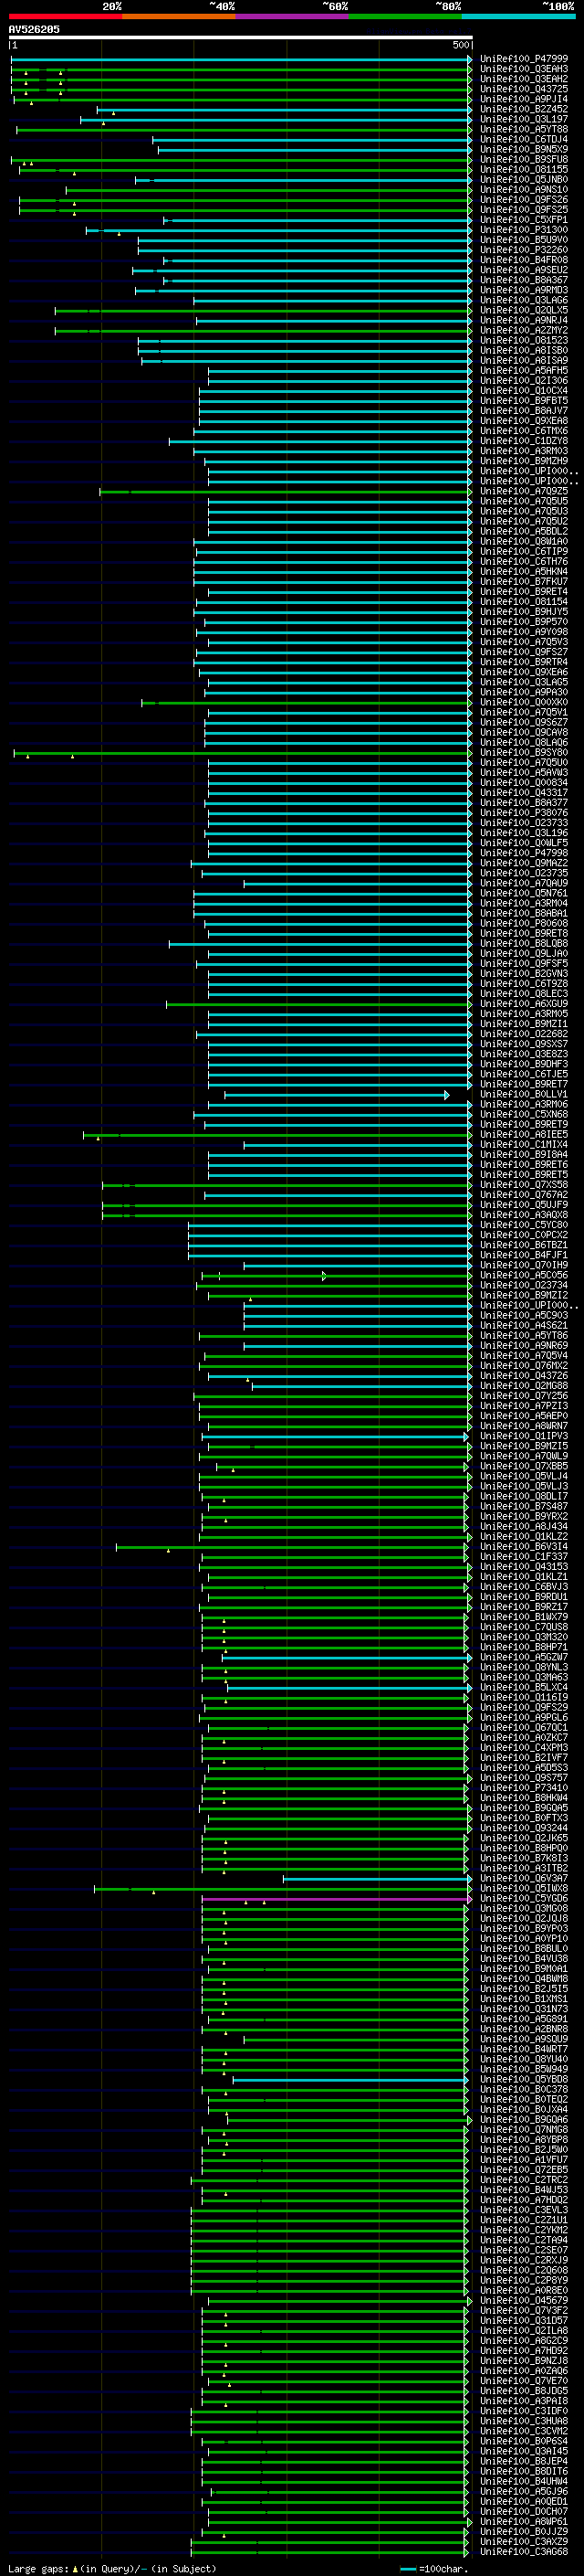Select the UniRef100_O23734 label

point(523,1285)
